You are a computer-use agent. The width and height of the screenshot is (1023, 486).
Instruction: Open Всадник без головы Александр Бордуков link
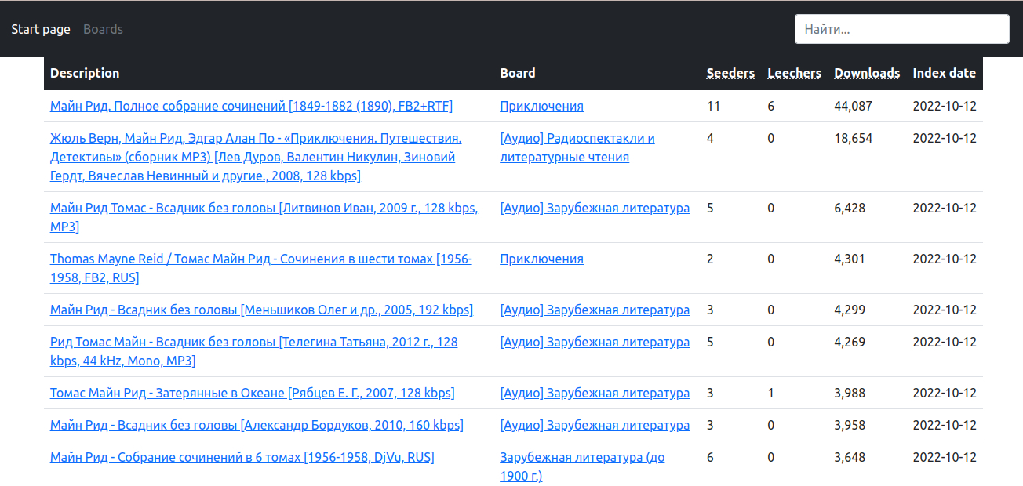(257, 425)
